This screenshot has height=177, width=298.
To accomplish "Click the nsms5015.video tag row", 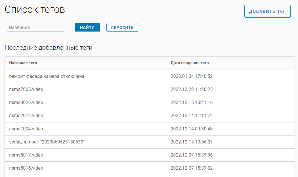I will pyautogui.click(x=26, y=168).
